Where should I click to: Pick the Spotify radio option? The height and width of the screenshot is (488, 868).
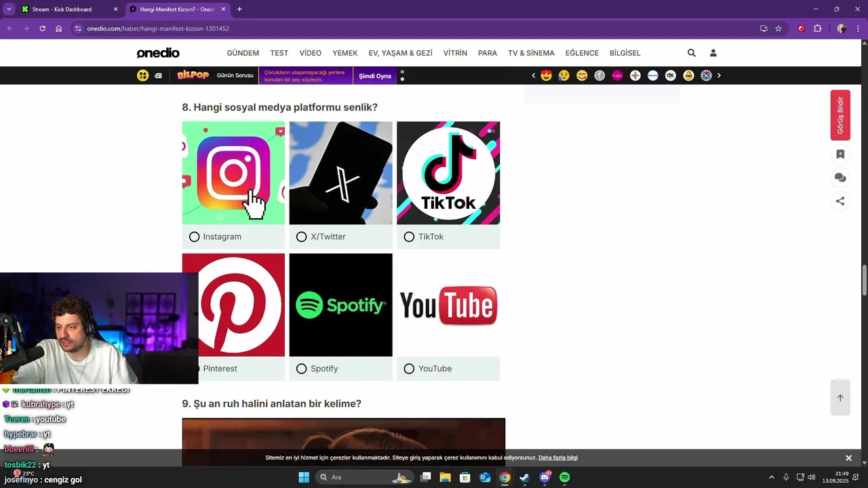[x=302, y=369]
